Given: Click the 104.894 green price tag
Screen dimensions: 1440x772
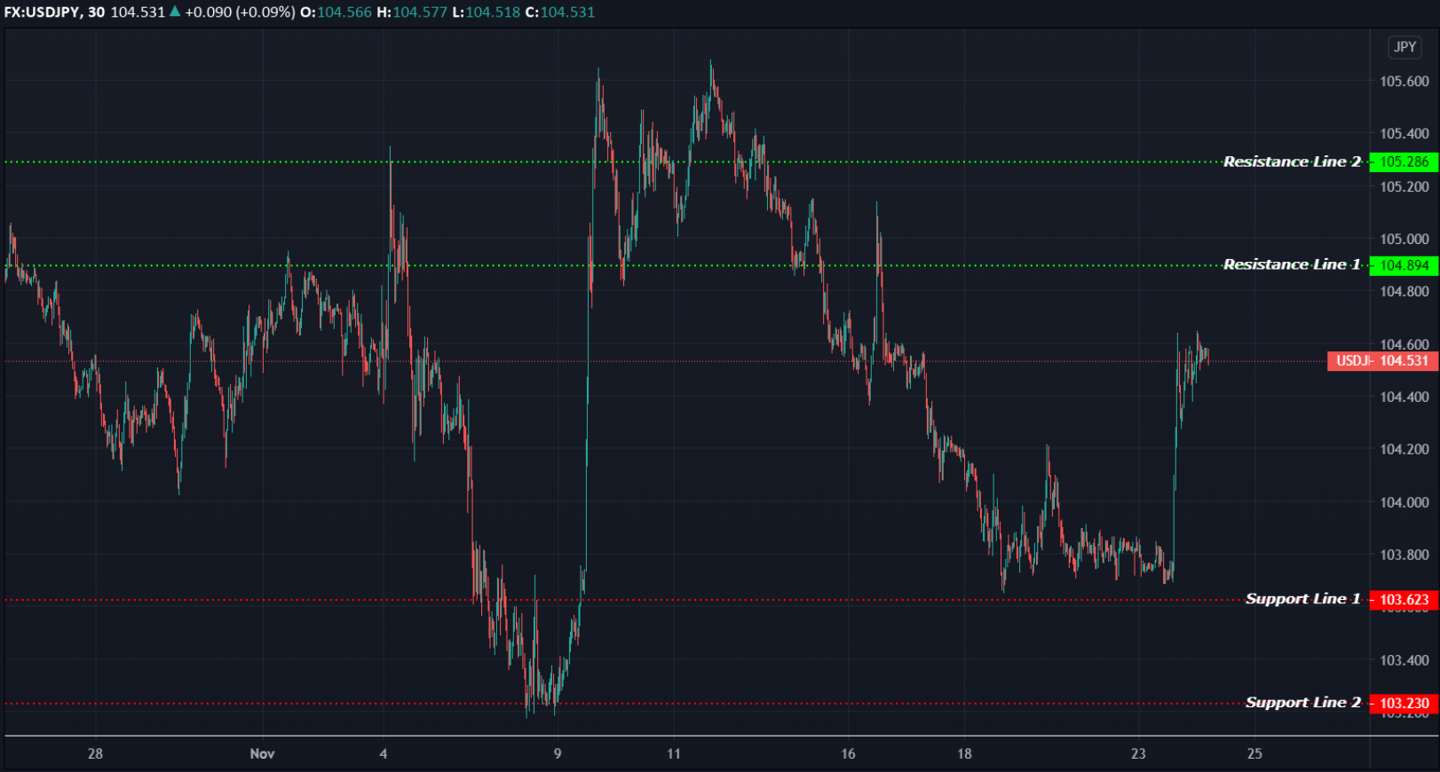Looking at the screenshot, I should coord(1404,265).
